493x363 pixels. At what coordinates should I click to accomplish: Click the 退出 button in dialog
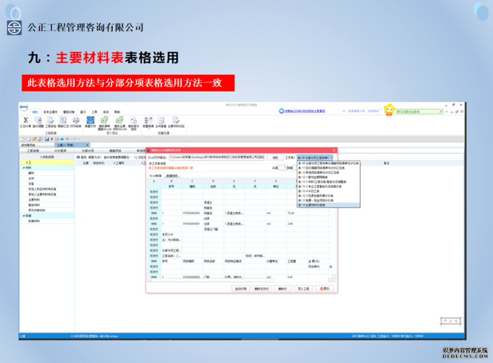point(324,288)
